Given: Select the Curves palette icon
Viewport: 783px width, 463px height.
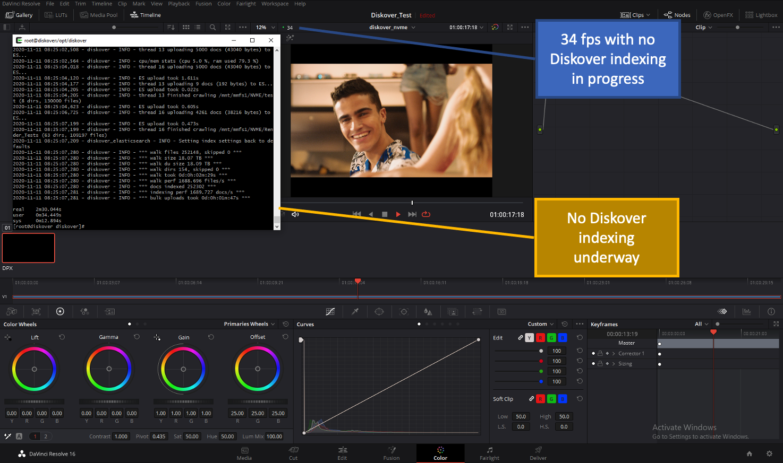Looking at the screenshot, I should [330, 312].
